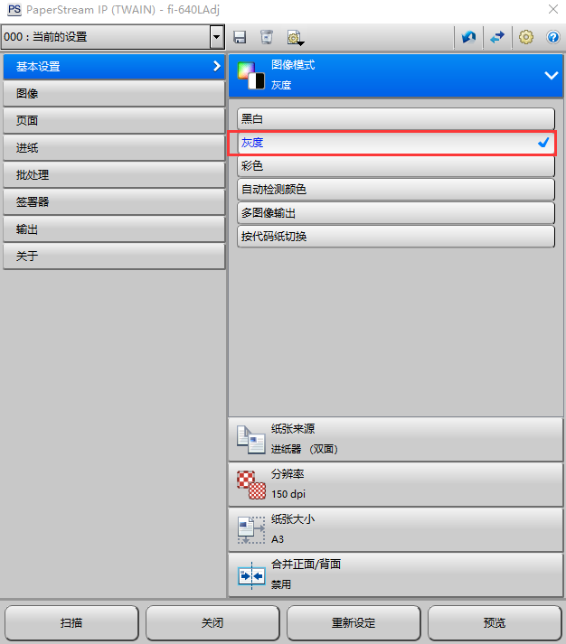Open the 关于 category
Image resolution: width=566 pixels, height=644 pixels.
114,257
